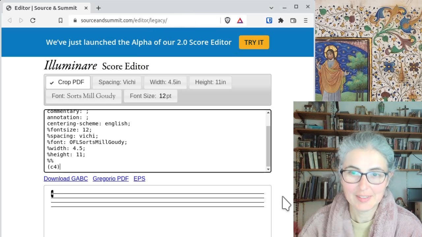
Task: Open Brave Shields lion icon
Action: (227, 20)
